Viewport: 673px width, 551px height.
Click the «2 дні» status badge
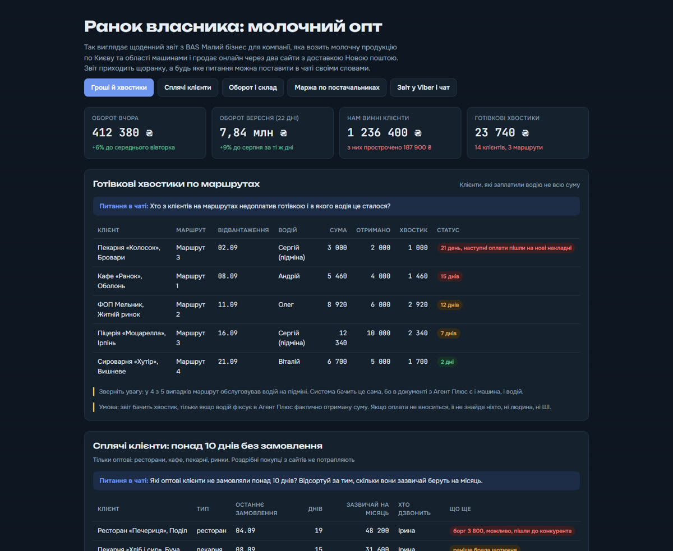(447, 362)
